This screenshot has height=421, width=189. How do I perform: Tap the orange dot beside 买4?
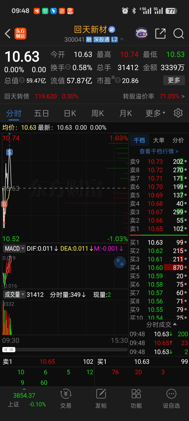click(186, 267)
